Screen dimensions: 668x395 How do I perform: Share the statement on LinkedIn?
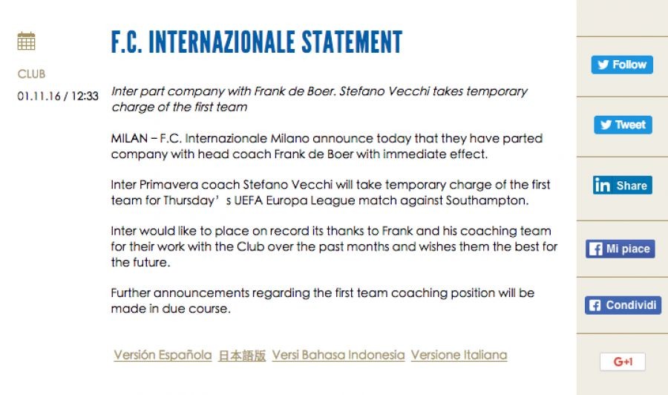click(622, 186)
